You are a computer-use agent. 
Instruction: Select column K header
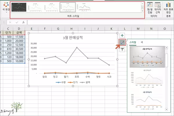point(111,29)
